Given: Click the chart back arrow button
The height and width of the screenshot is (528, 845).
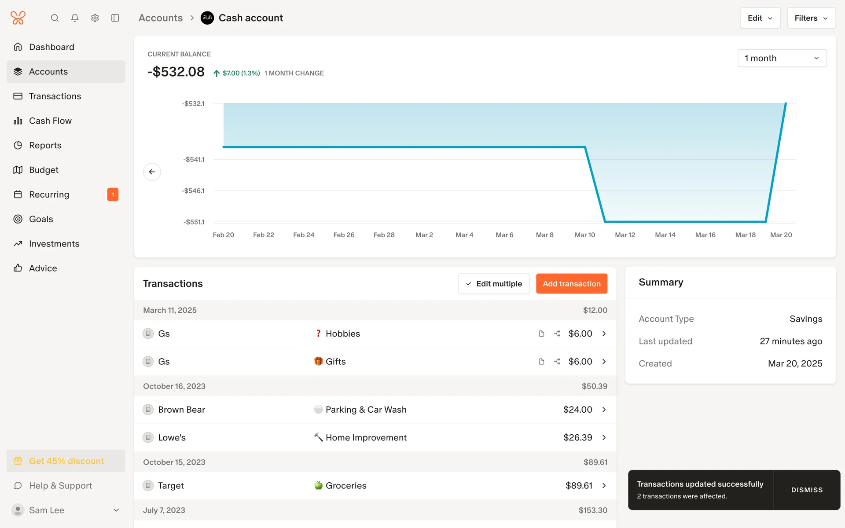Looking at the screenshot, I should pos(152,172).
